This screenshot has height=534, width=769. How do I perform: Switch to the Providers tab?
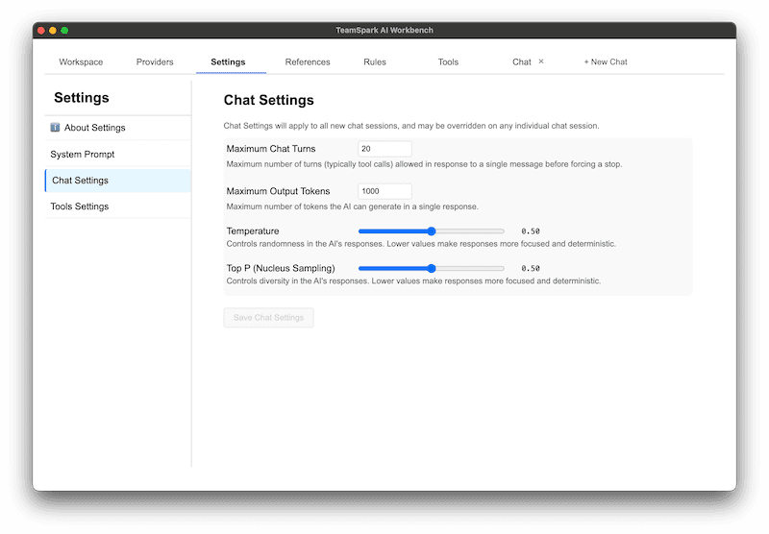tap(155, 62)
